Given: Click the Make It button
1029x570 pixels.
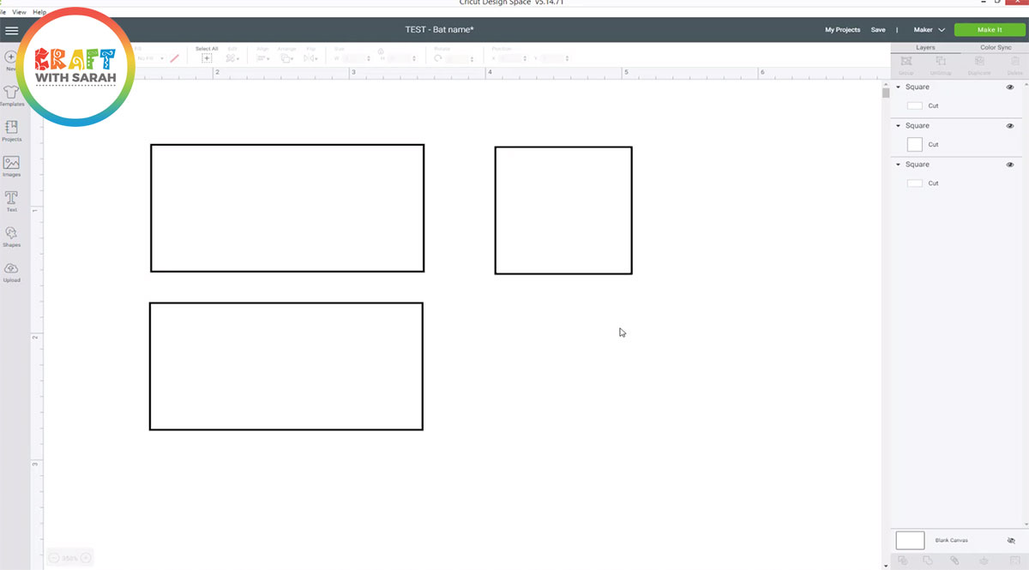Looking at the screenshot, I should pyautogui.click(x=989, y=30).
